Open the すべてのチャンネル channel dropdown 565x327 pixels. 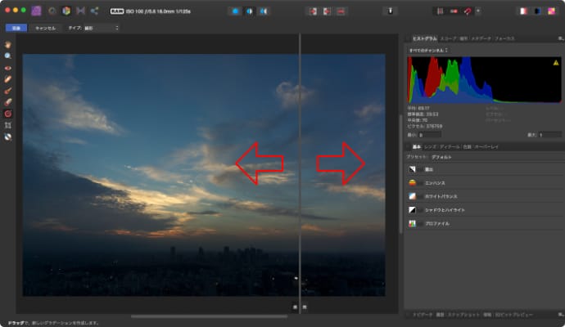coord(427,50)
